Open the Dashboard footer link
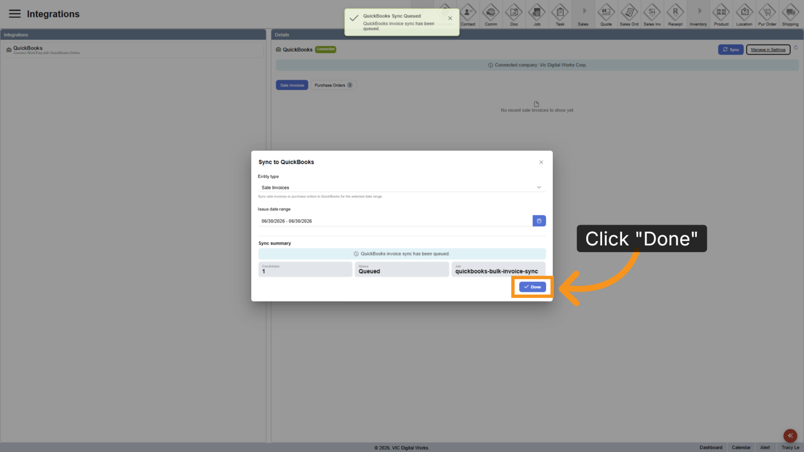Image resolution: width=804 pixels, height=452 pixels. 711,448
